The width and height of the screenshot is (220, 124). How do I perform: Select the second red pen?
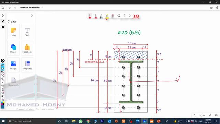[x=96, y=17]
